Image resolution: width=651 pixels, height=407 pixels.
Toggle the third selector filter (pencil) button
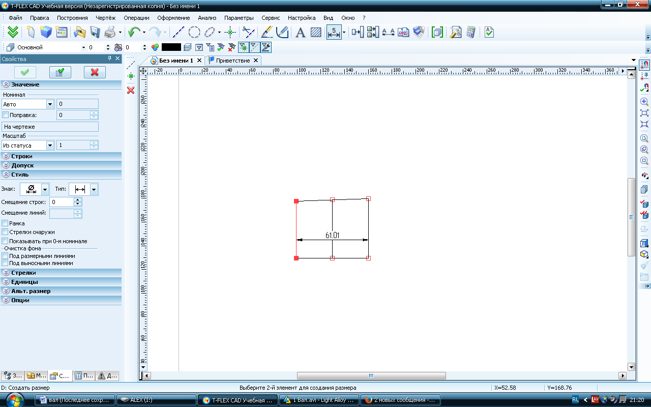pyautogui.click(x=265, y=47)
